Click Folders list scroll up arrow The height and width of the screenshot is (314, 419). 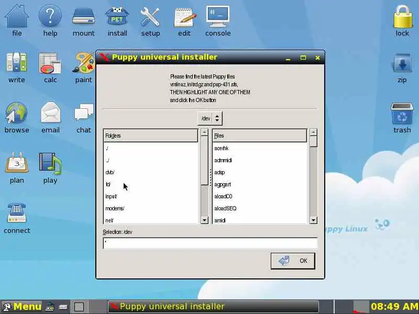click(204, 132)
